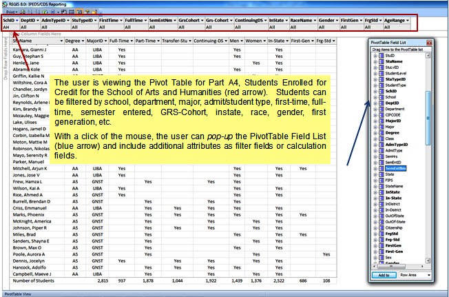Click the AH value under SchID

6,27
